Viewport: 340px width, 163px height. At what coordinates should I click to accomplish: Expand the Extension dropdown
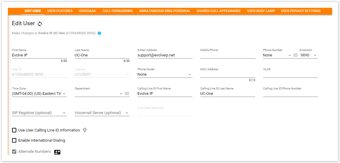coord(315,56)
